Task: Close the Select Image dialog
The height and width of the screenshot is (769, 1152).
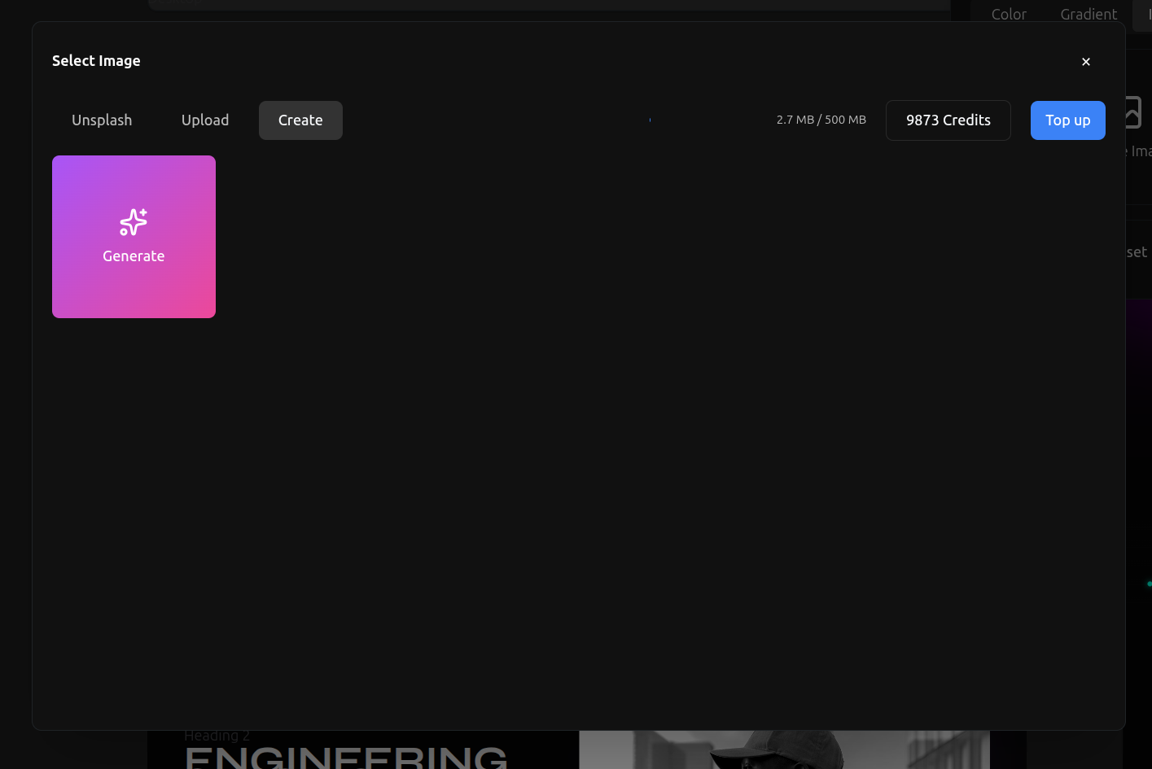Action: pos(1085,62)
